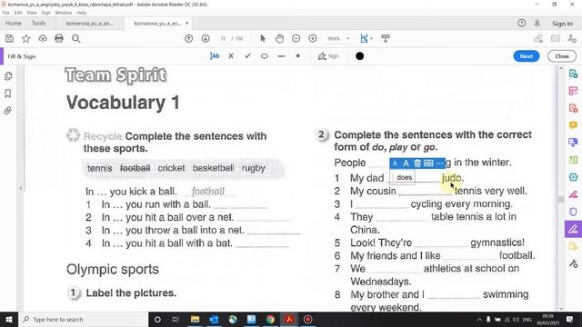Open the bookmarks panel
This screenshot has width=582, height=327.
tap(8, 94)
